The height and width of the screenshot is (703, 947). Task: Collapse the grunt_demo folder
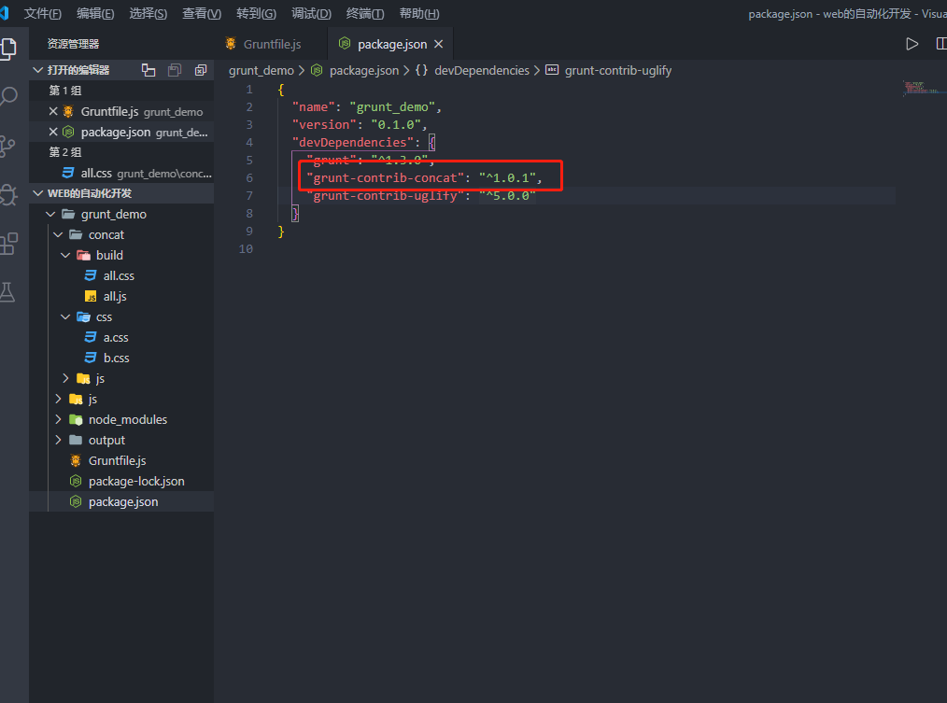coord(50,214)
